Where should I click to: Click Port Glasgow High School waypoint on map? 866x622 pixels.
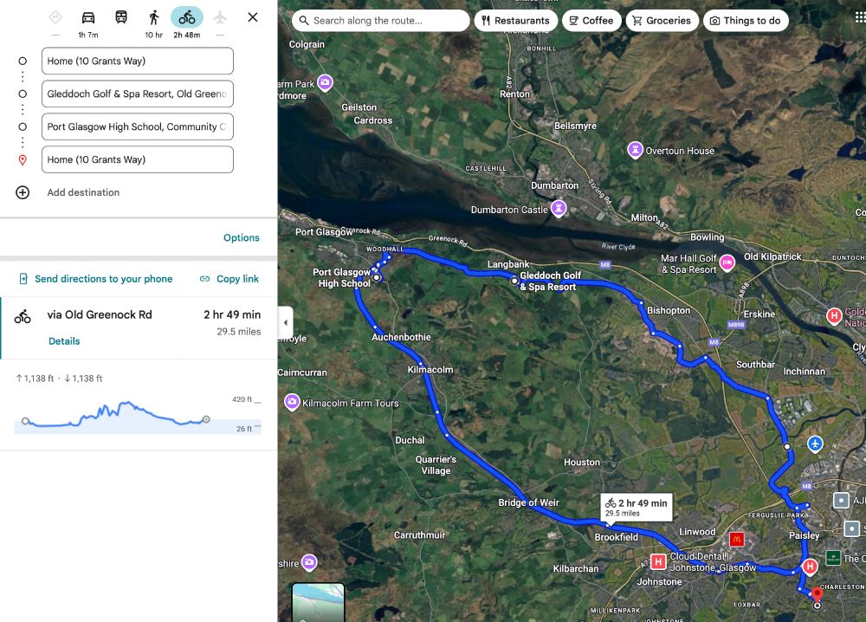point(376,277)
